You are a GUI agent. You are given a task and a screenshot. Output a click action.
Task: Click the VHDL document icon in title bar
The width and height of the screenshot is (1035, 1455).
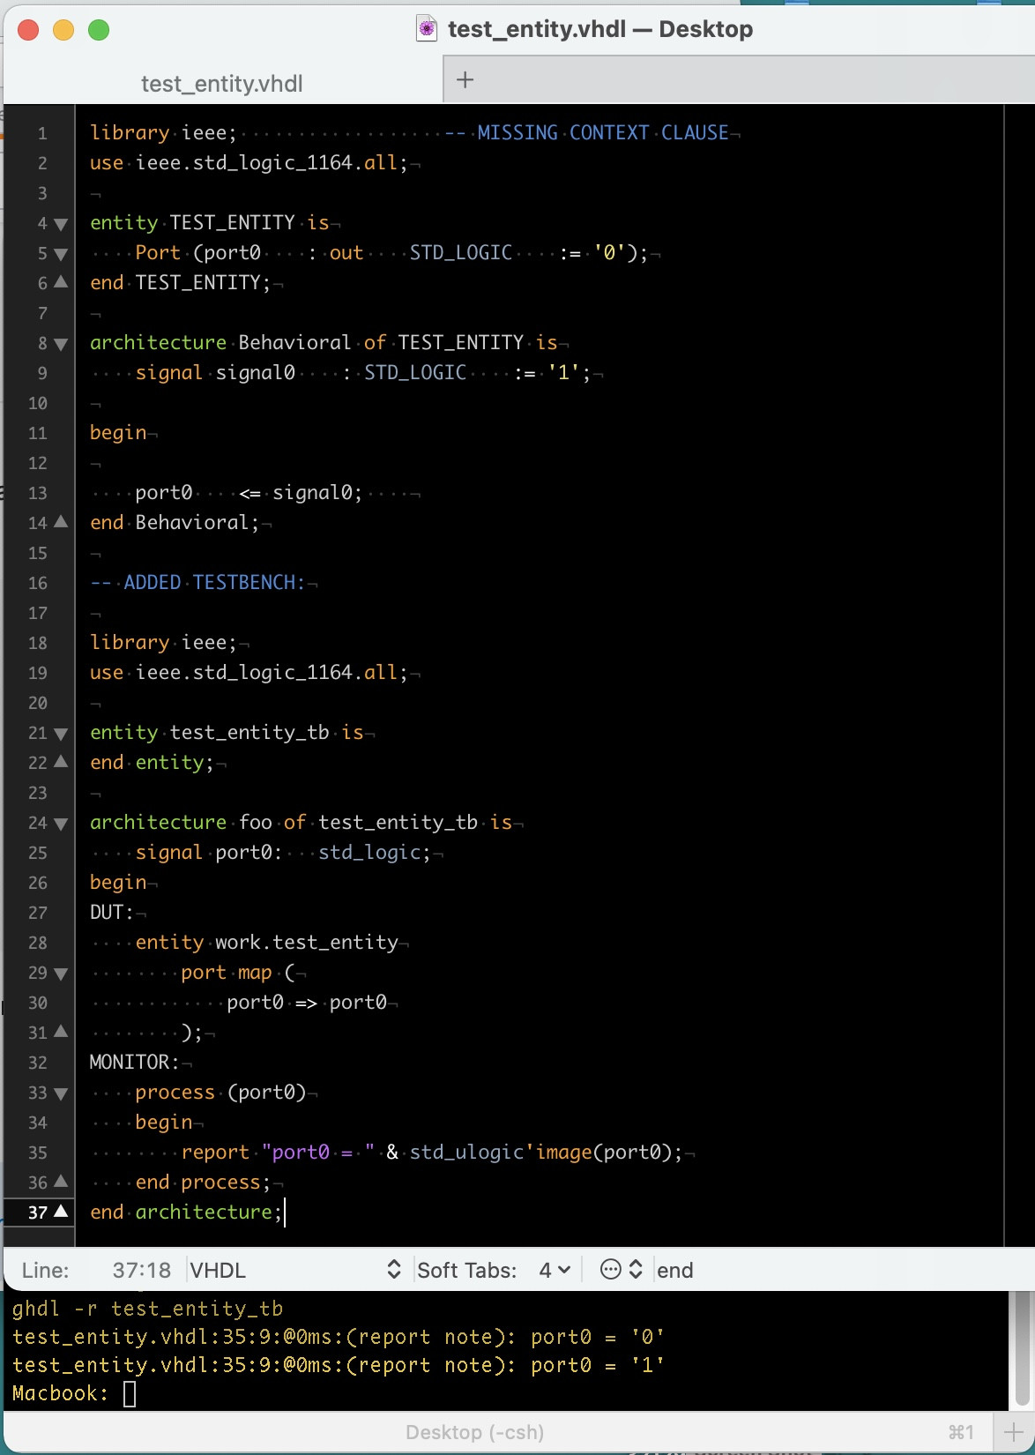pos(427,29)
